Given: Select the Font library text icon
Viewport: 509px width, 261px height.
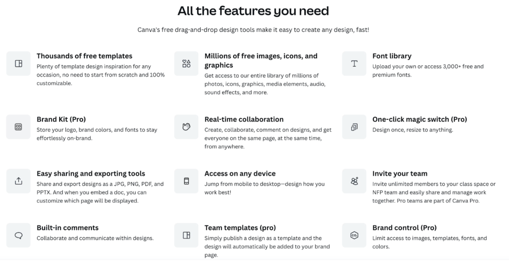Looking at the screenshot, I should [x=354, y=64].
